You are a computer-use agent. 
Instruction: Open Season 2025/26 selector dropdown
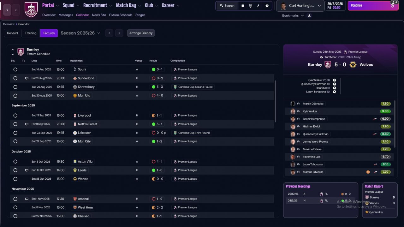tap(80, 33)
